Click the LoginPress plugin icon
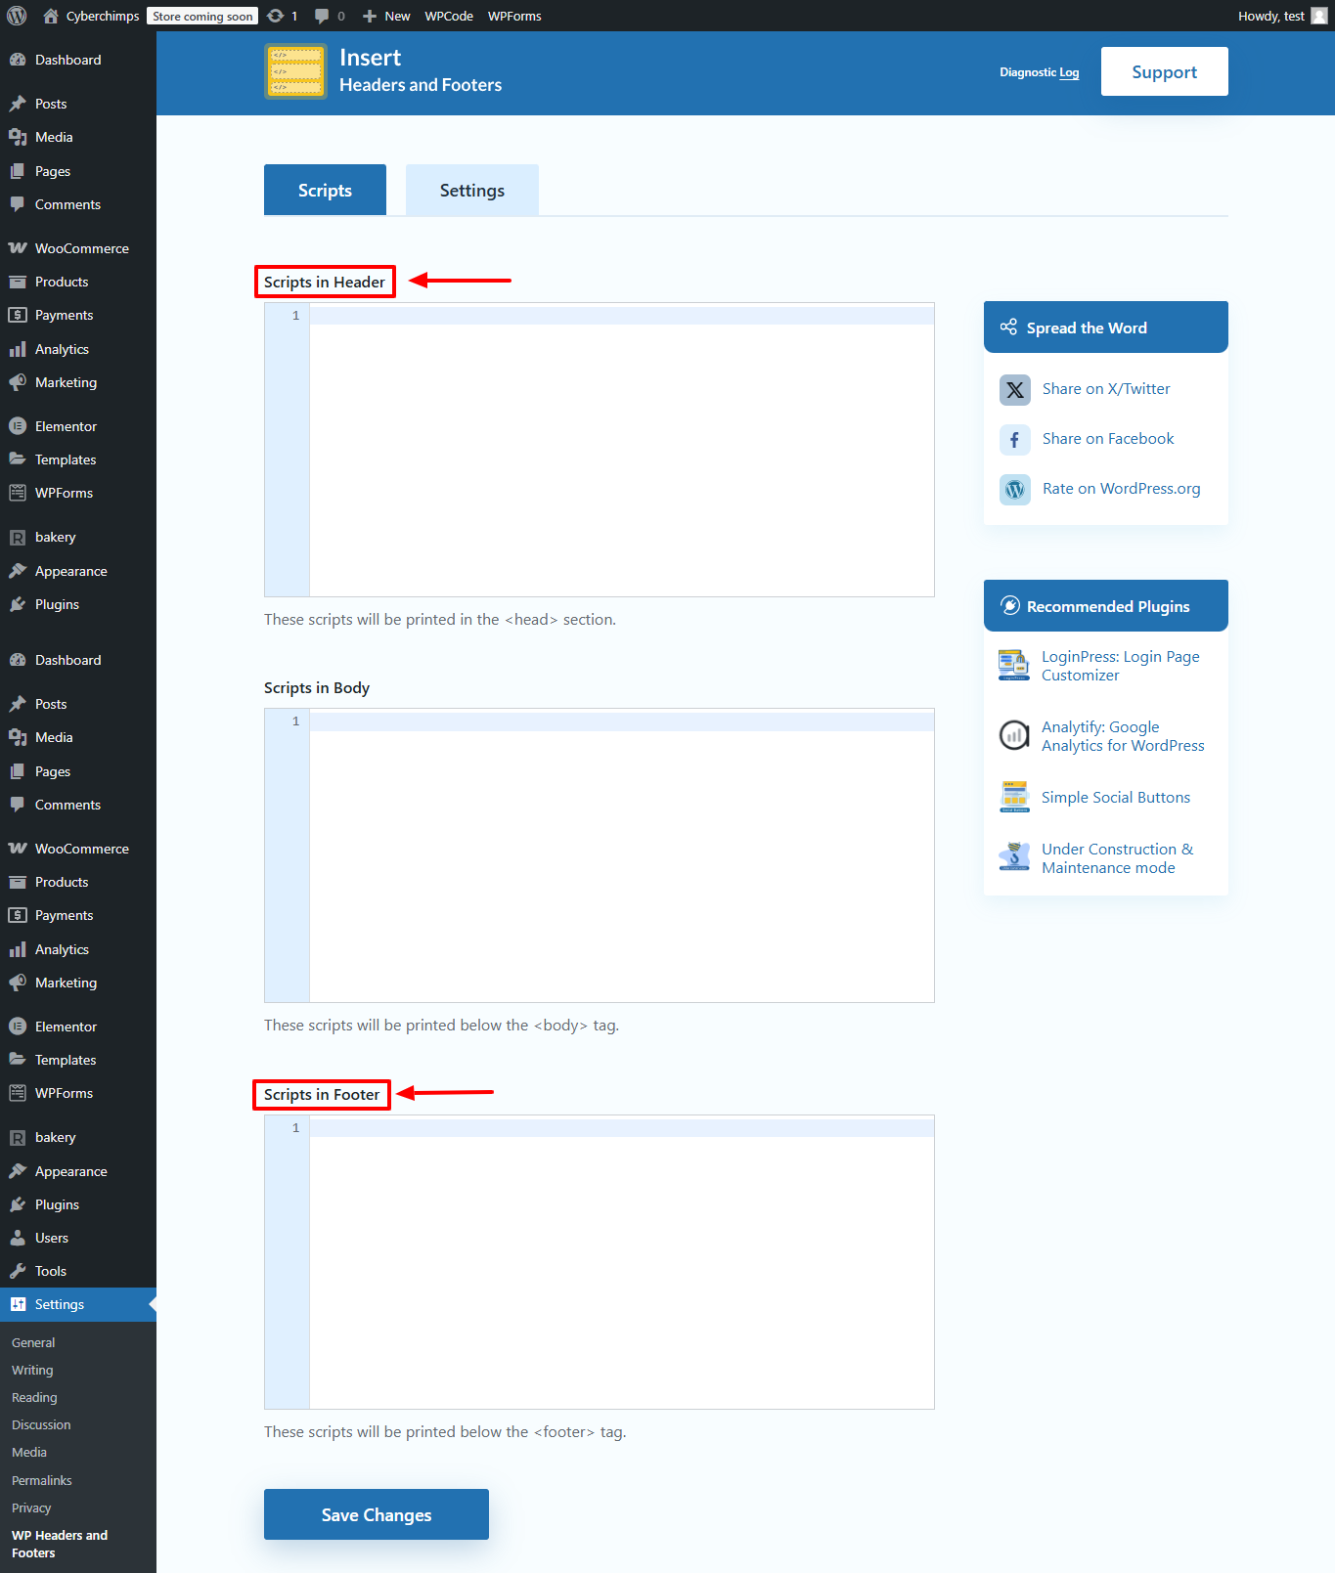Viewport: 1335px width, 1573px height. [1014, 665]
